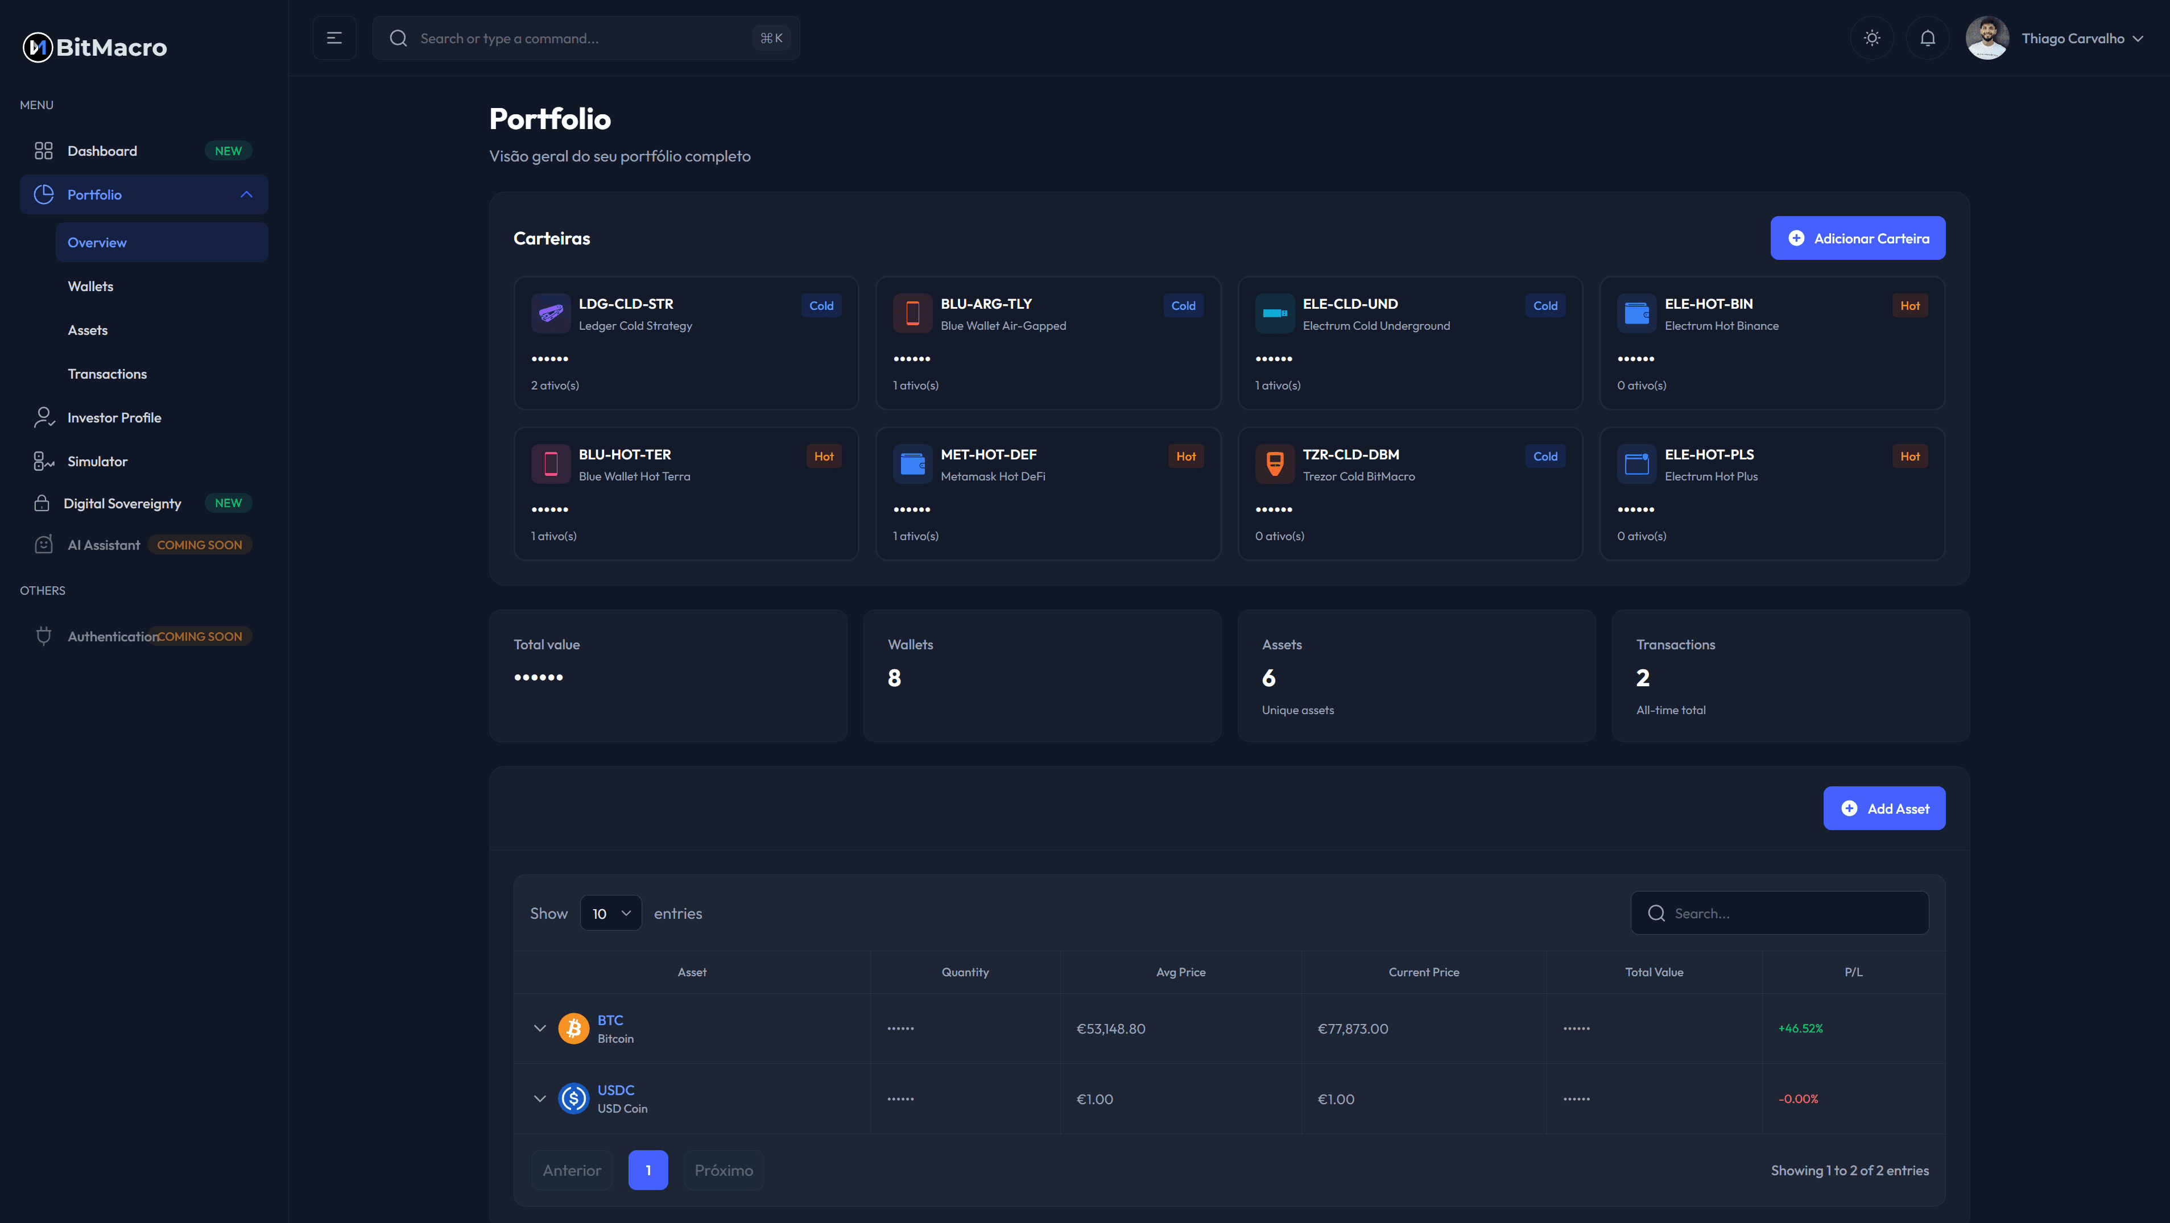Click the BitMacro logo

click(x=93, y=47)
